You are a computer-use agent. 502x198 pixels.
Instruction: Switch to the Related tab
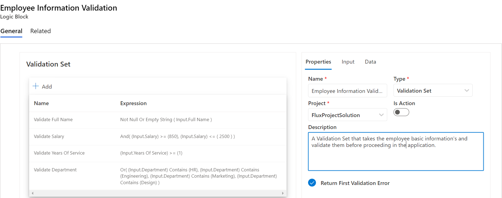41,31
